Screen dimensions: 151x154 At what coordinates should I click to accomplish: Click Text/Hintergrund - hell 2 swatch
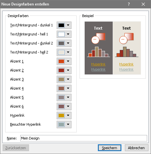point(61,52)
